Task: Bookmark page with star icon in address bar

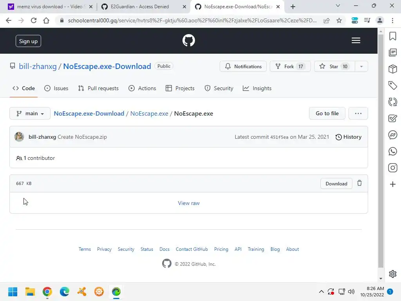Action: 339,20
